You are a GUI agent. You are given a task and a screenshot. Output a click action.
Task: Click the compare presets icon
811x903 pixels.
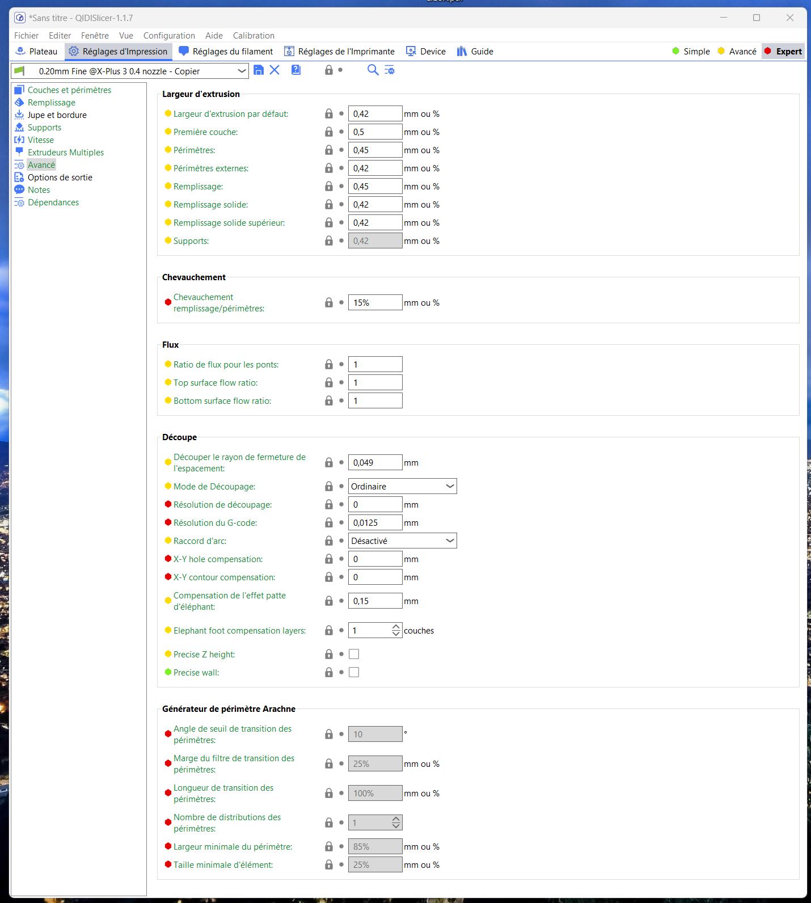click(x=390, y=70)
